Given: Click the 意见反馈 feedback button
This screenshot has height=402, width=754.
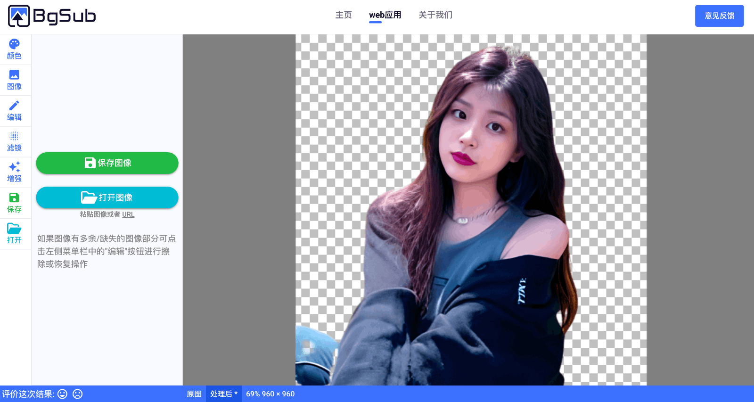Looking at the screenshot, I should (719, 16).
